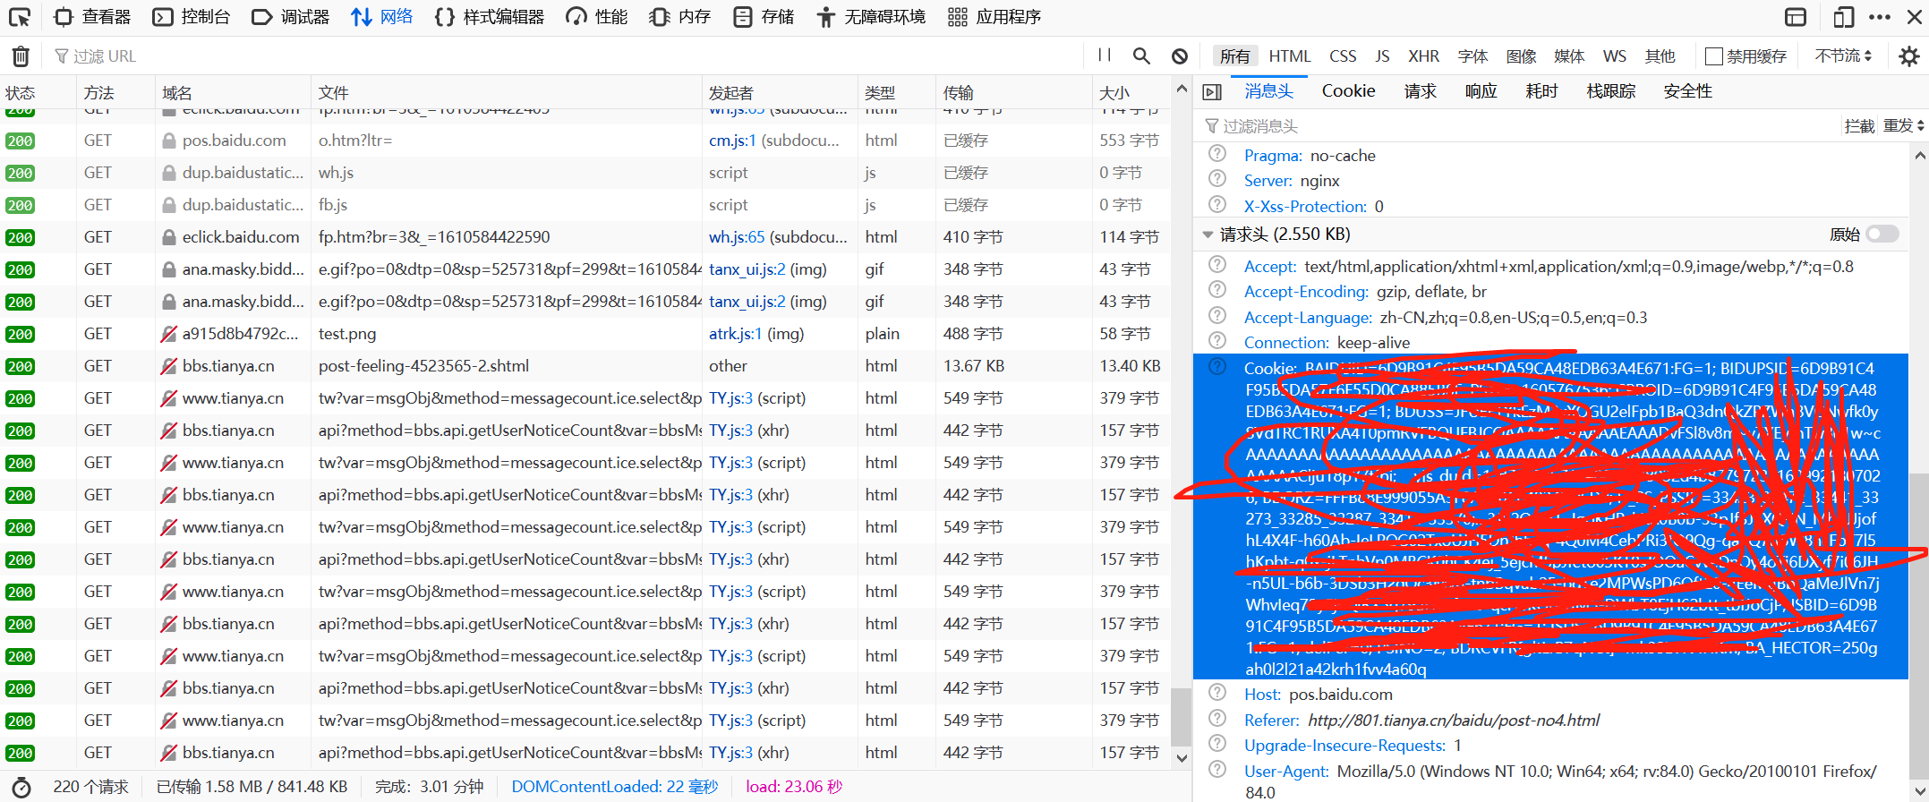Enable the 禁用缓存 checkbox
The image size is (1929, 802).
click(x=1714, y=56)
